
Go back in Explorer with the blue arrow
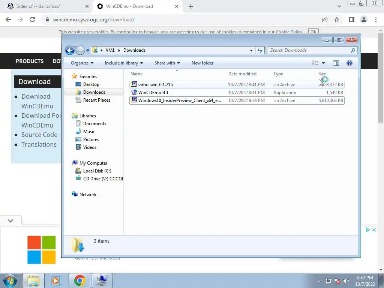click(70, 51)
